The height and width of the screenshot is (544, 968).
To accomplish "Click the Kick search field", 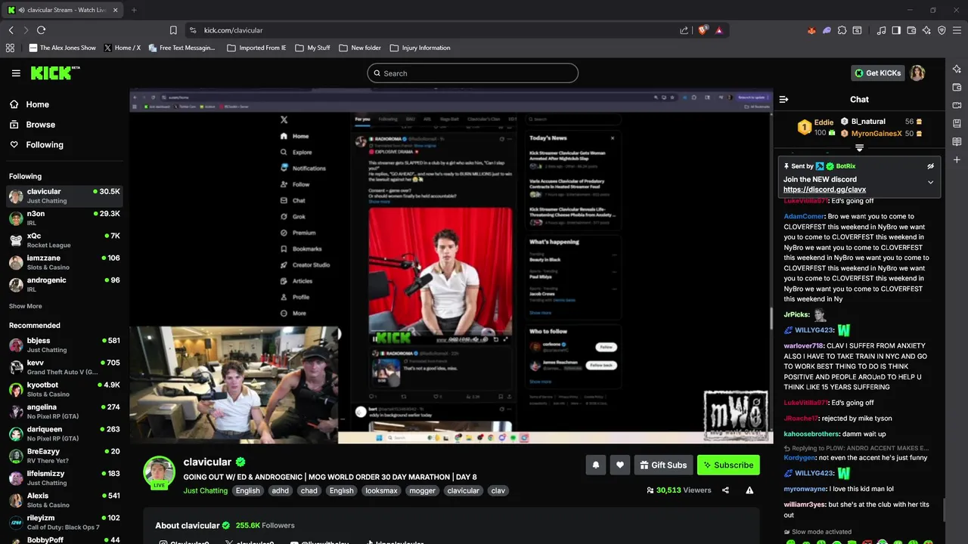I will [x=473, y=73].
